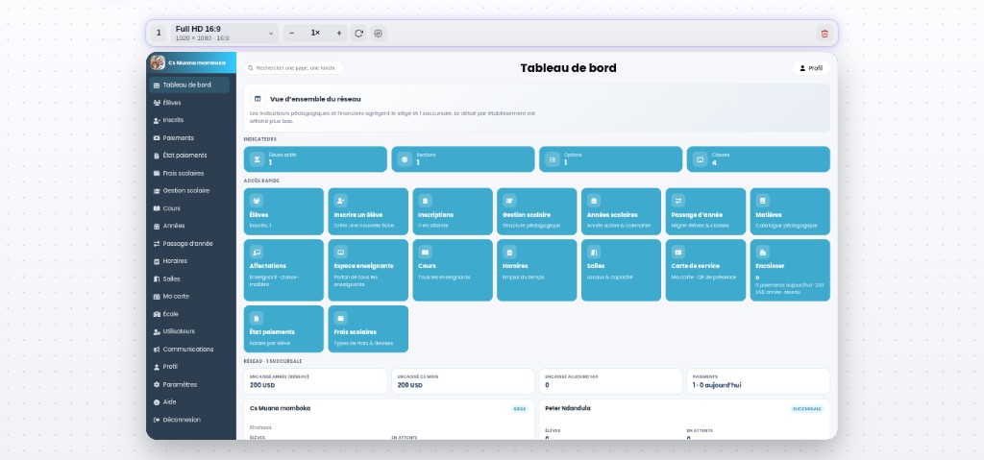Viewport: 984px width, 460px height.
Task: Click the Espace enseignants tile icon
Action: click(x=341, y=253)
